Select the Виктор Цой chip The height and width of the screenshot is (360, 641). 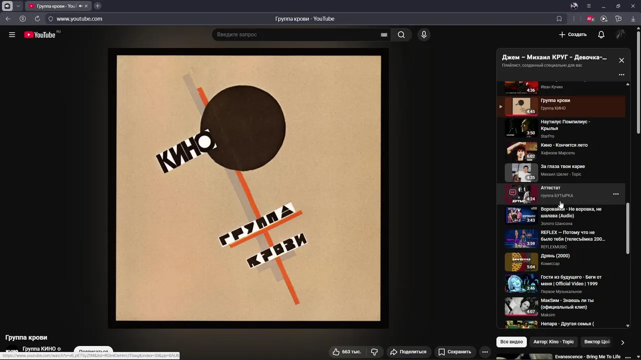coord(597,342)
